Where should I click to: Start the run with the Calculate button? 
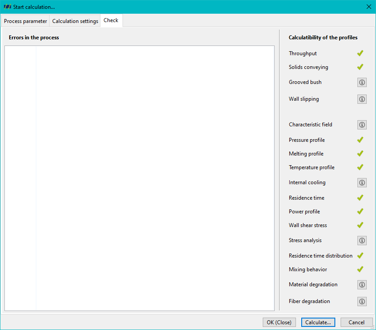pos(318,322)
